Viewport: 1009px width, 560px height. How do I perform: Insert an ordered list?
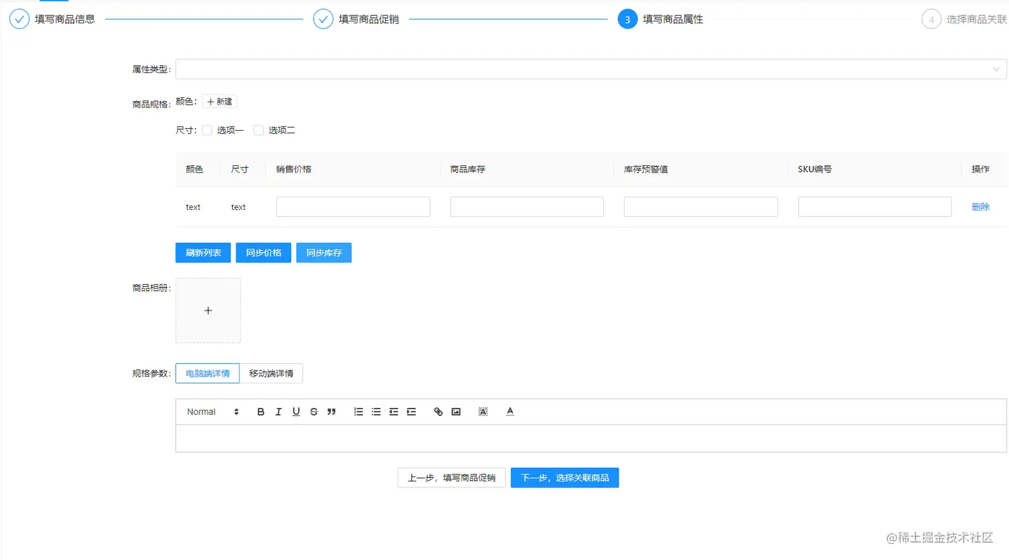(358, 412)
